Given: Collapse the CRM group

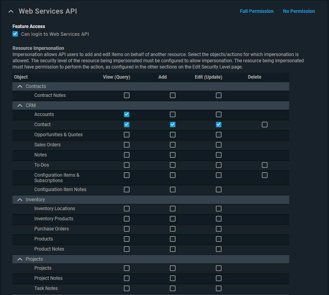Looking at the screenshot, I should (20, 105).
